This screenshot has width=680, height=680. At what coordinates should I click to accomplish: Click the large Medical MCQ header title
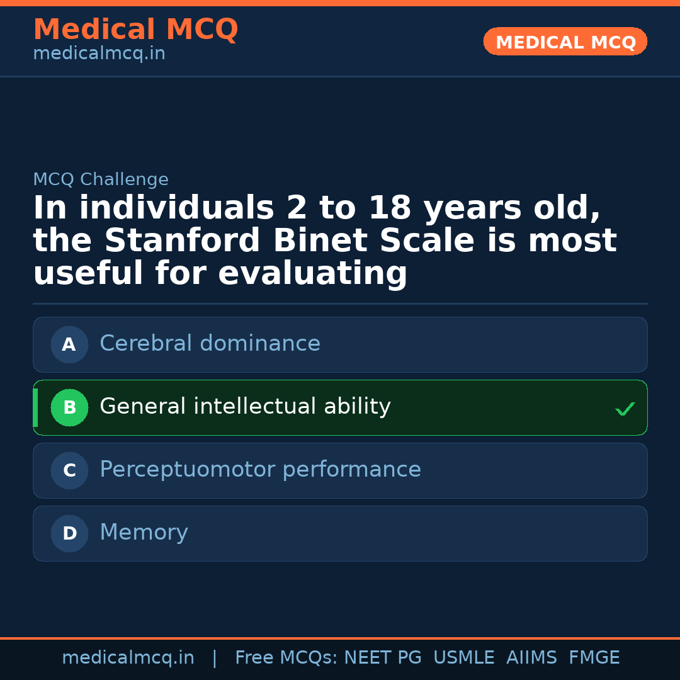coord(135,30)
